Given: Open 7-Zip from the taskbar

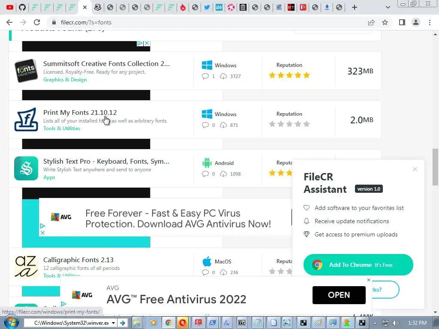Looking at the screenshot, I should tap(242, 323).
